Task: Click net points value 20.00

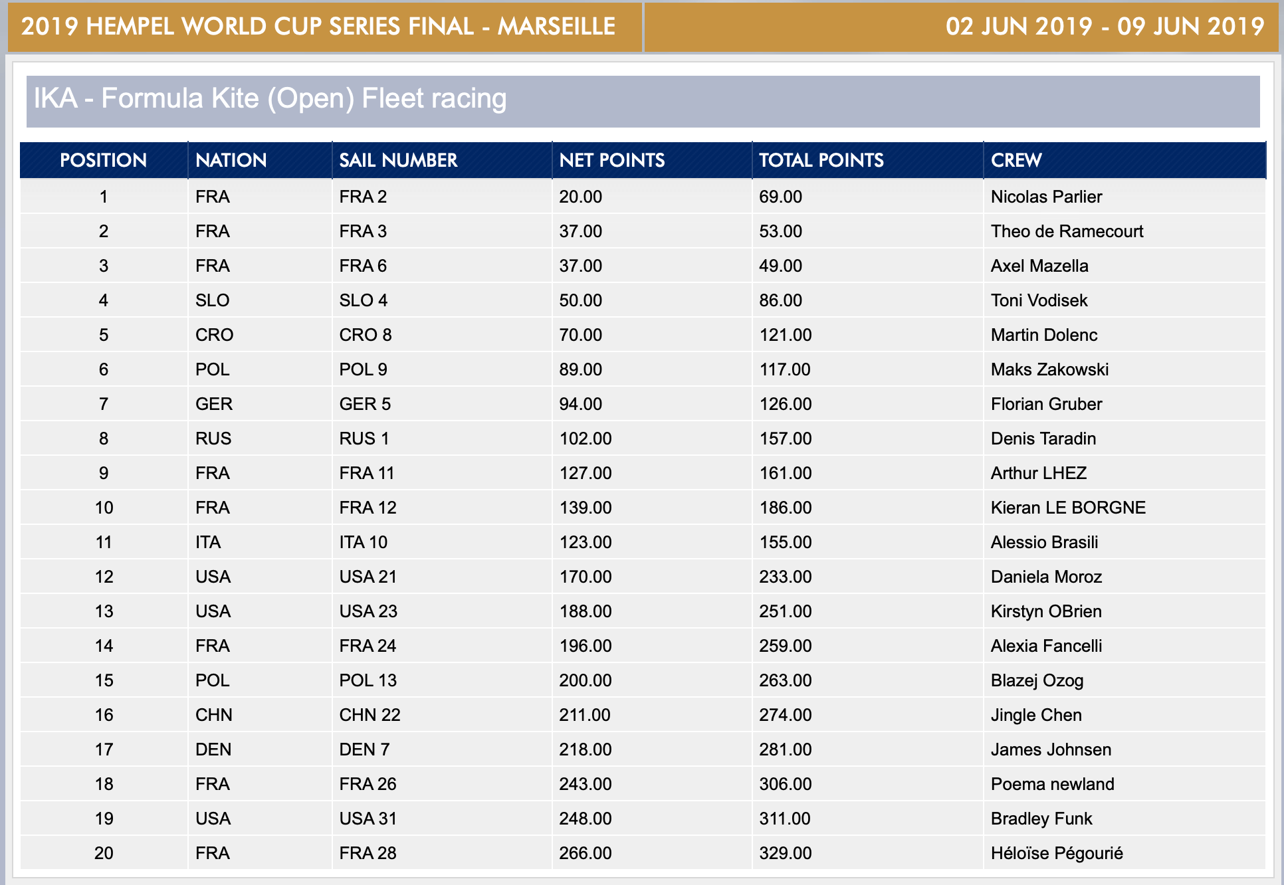Action: [x=580, y=197]
